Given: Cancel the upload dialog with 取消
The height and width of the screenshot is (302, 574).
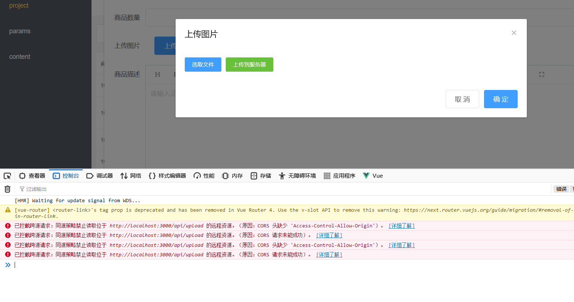Looking at the screenshot, I should (462, 99).
